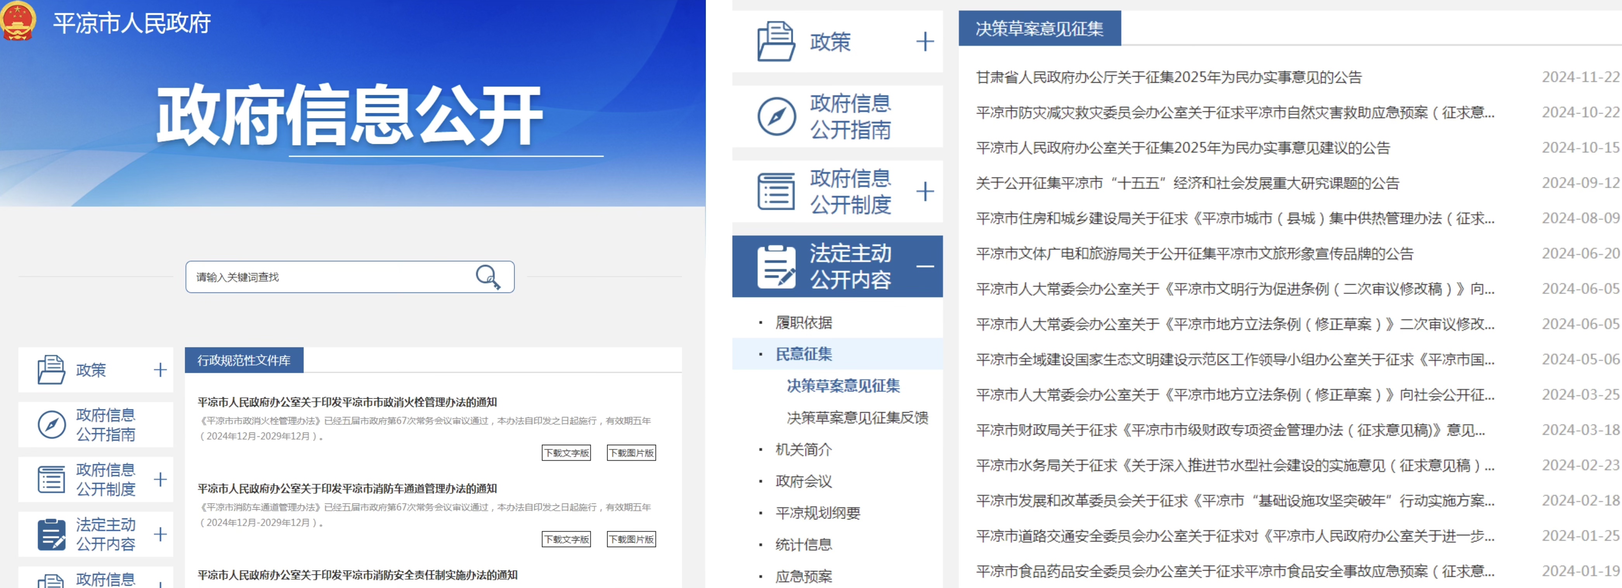The height and width of the screenshot is (588, 1622).
Task: Open 履职依据 in the sidebar submenu
Action: pyautogui.click(x=804, y=322)
